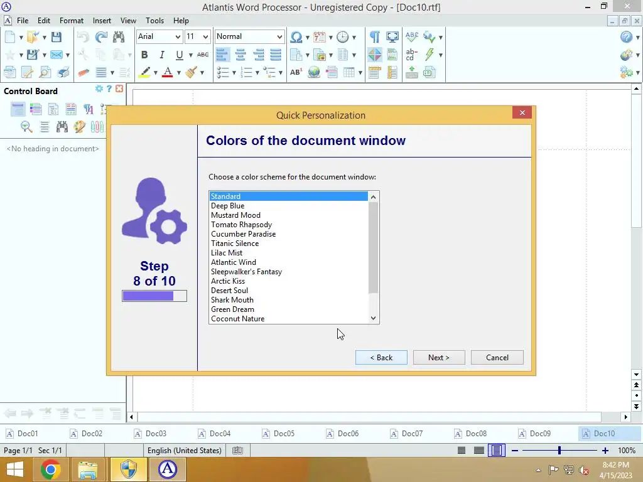This screenshot has height=482, width=643.
Task: Click the Control Board settings gear icon
Action: 99,88
